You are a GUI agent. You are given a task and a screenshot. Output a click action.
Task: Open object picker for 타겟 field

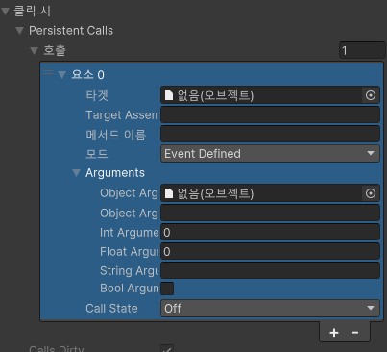coord(371,95)
